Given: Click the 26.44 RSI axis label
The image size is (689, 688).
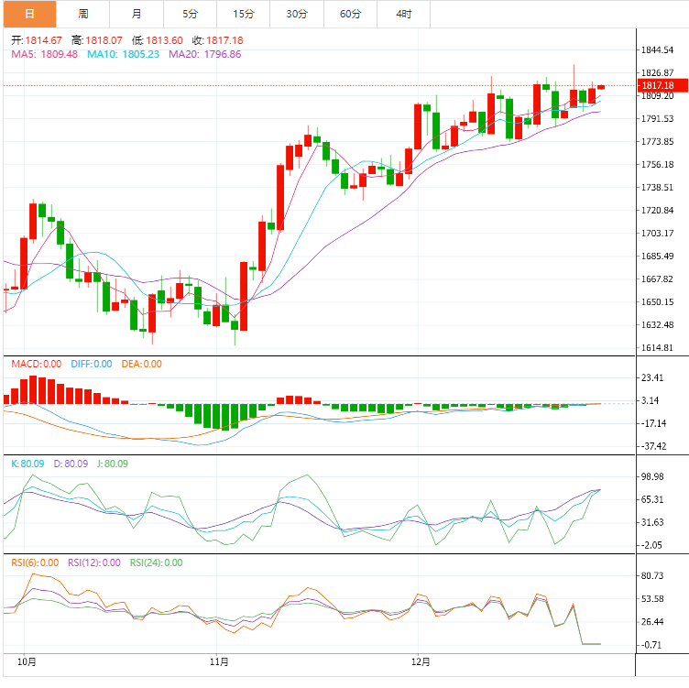Looking at the screenshot, I should pyautogui.click(x=652, y=622).
